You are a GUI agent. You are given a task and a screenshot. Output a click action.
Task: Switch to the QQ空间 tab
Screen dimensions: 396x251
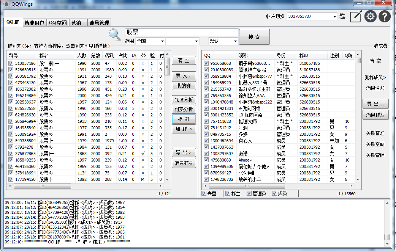[x=58, y=23]
